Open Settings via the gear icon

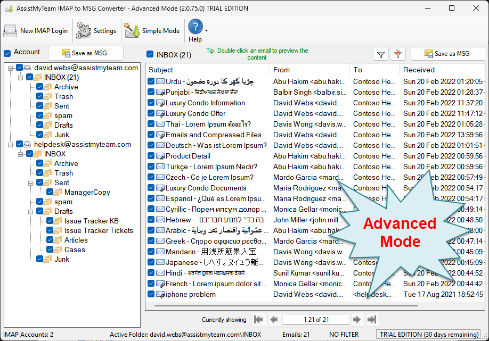click(x=84, y=31)
